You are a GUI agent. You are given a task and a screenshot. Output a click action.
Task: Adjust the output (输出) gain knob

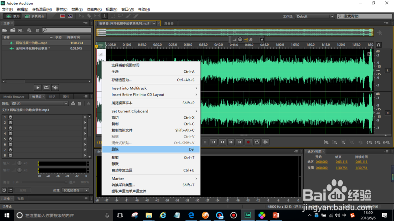coord(19,170)
